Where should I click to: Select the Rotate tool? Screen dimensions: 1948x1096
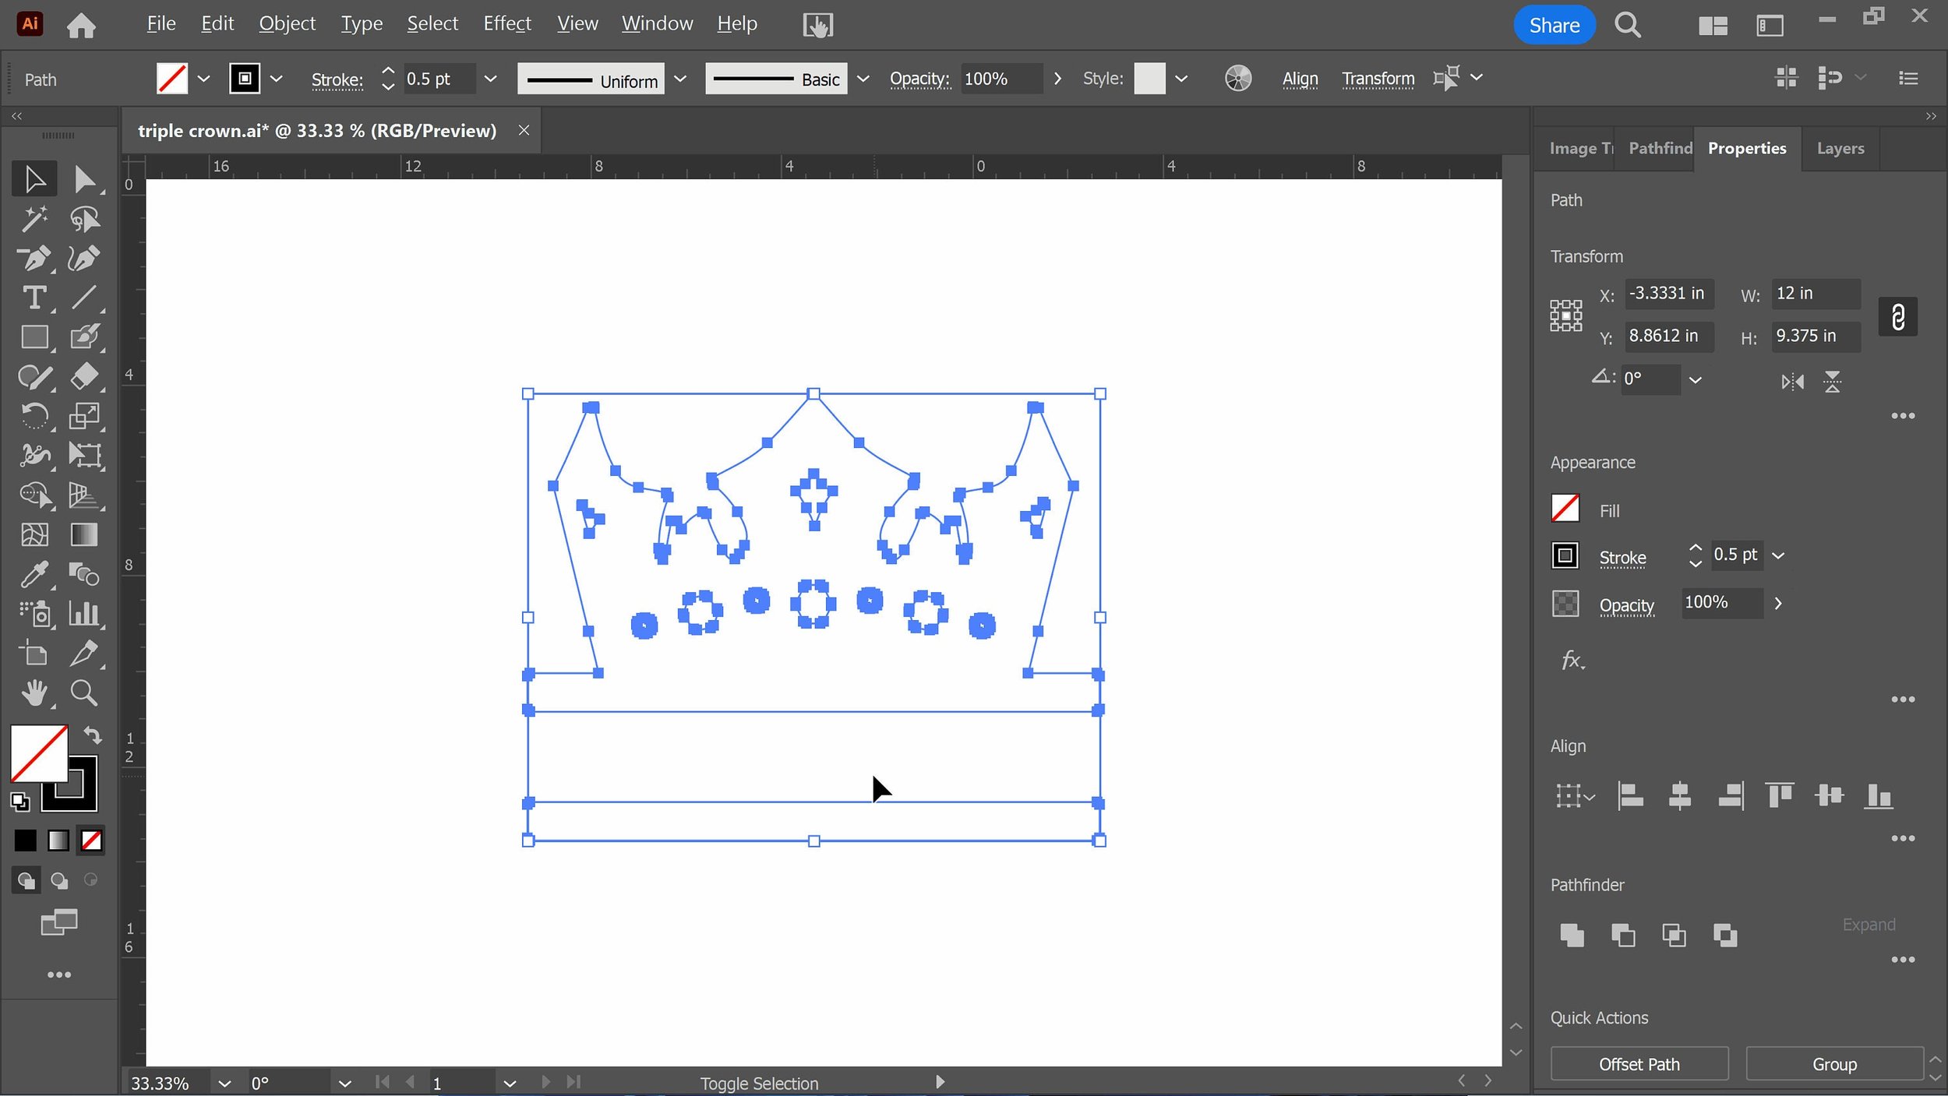[34, 416]
